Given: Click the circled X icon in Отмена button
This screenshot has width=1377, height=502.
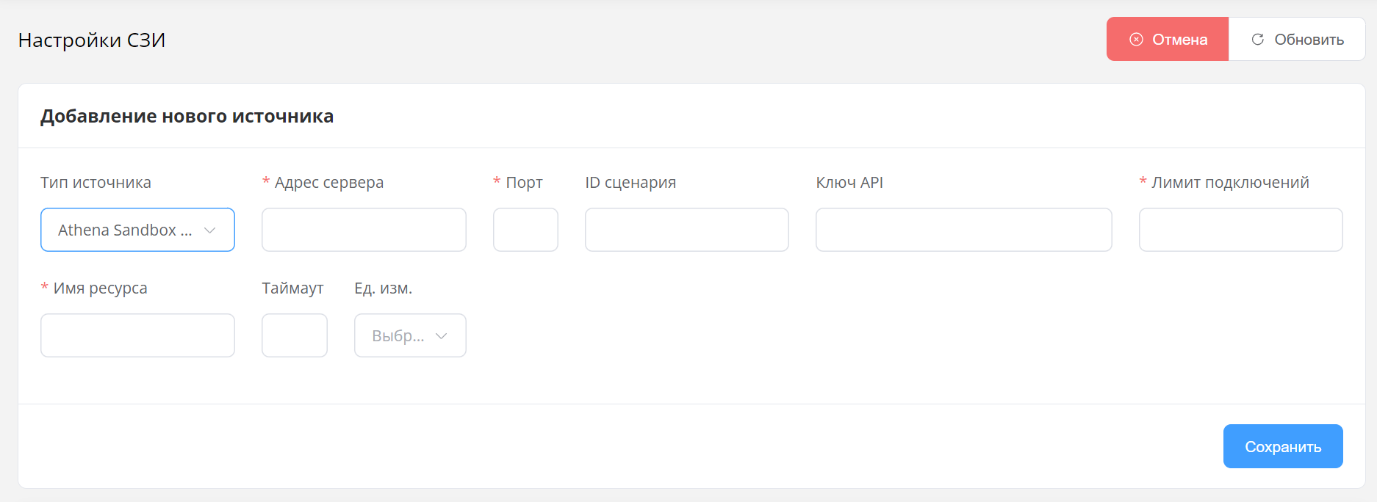Looking at the screenshot, I should tap(1136, 40).
